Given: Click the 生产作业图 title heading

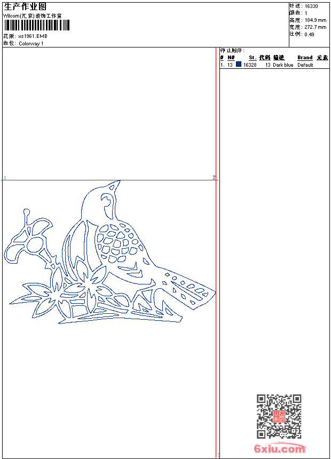Looking at the screenshot, I should (25, 6).
